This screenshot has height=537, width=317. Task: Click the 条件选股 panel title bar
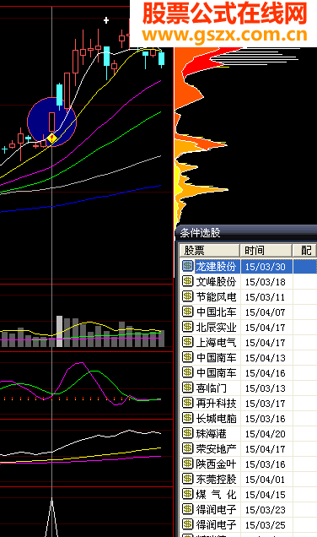pyautogui.click(x=246, y=233)
